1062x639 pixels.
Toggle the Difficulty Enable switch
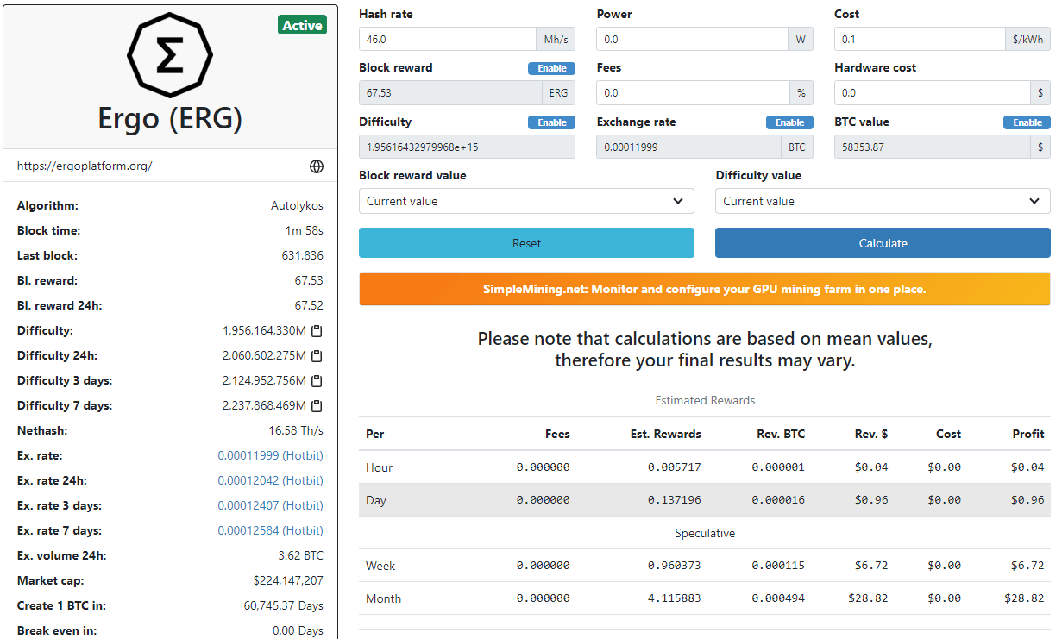tap(551, 122)
